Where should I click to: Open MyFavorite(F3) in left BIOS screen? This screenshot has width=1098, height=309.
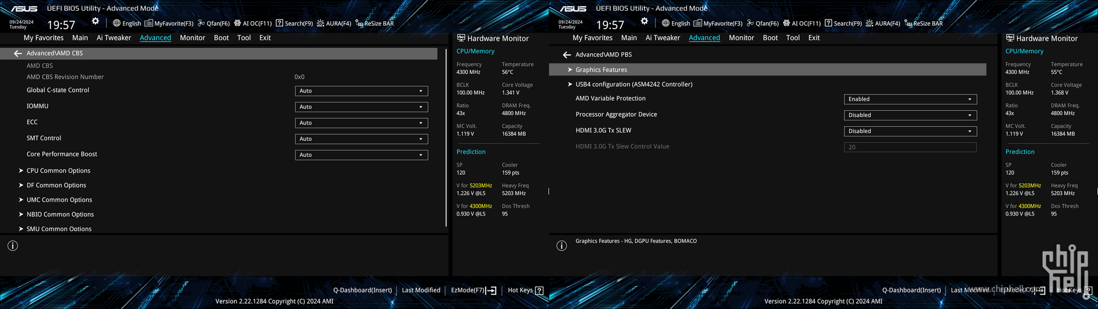coord(169,23)
